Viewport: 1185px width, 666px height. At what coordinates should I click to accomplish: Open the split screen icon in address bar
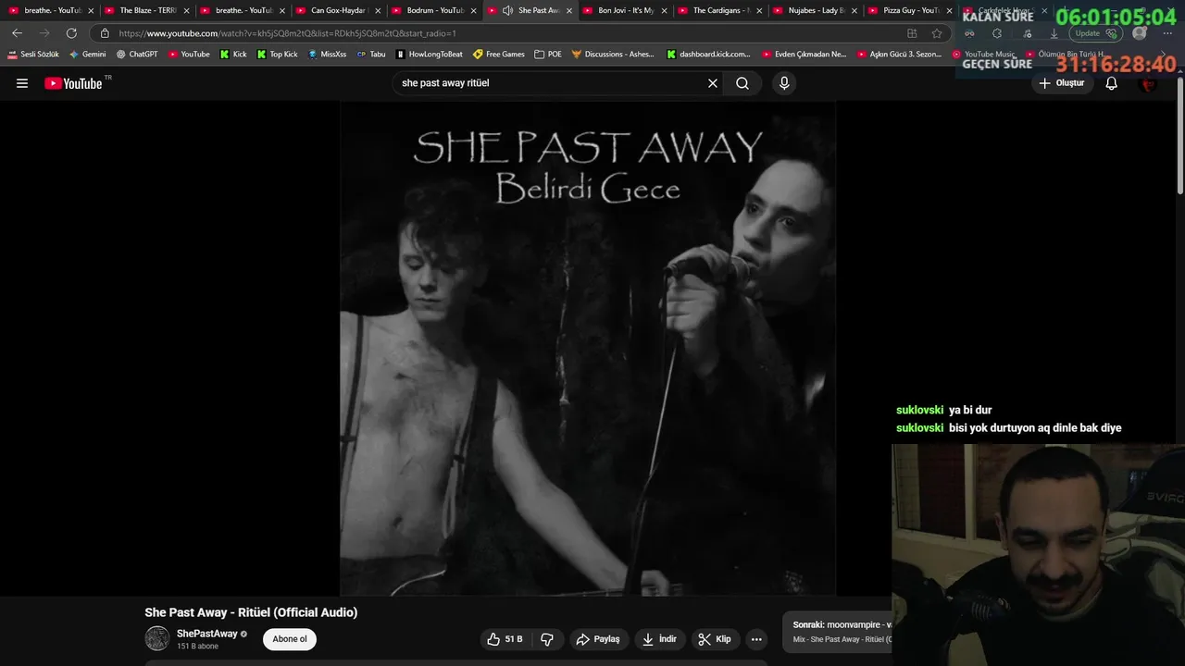[912, 33]
